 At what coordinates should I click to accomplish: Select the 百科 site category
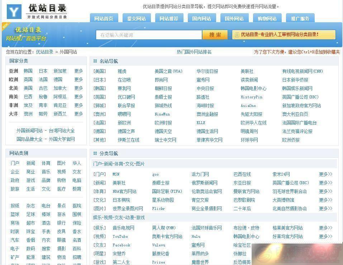(x=77, y=249)
